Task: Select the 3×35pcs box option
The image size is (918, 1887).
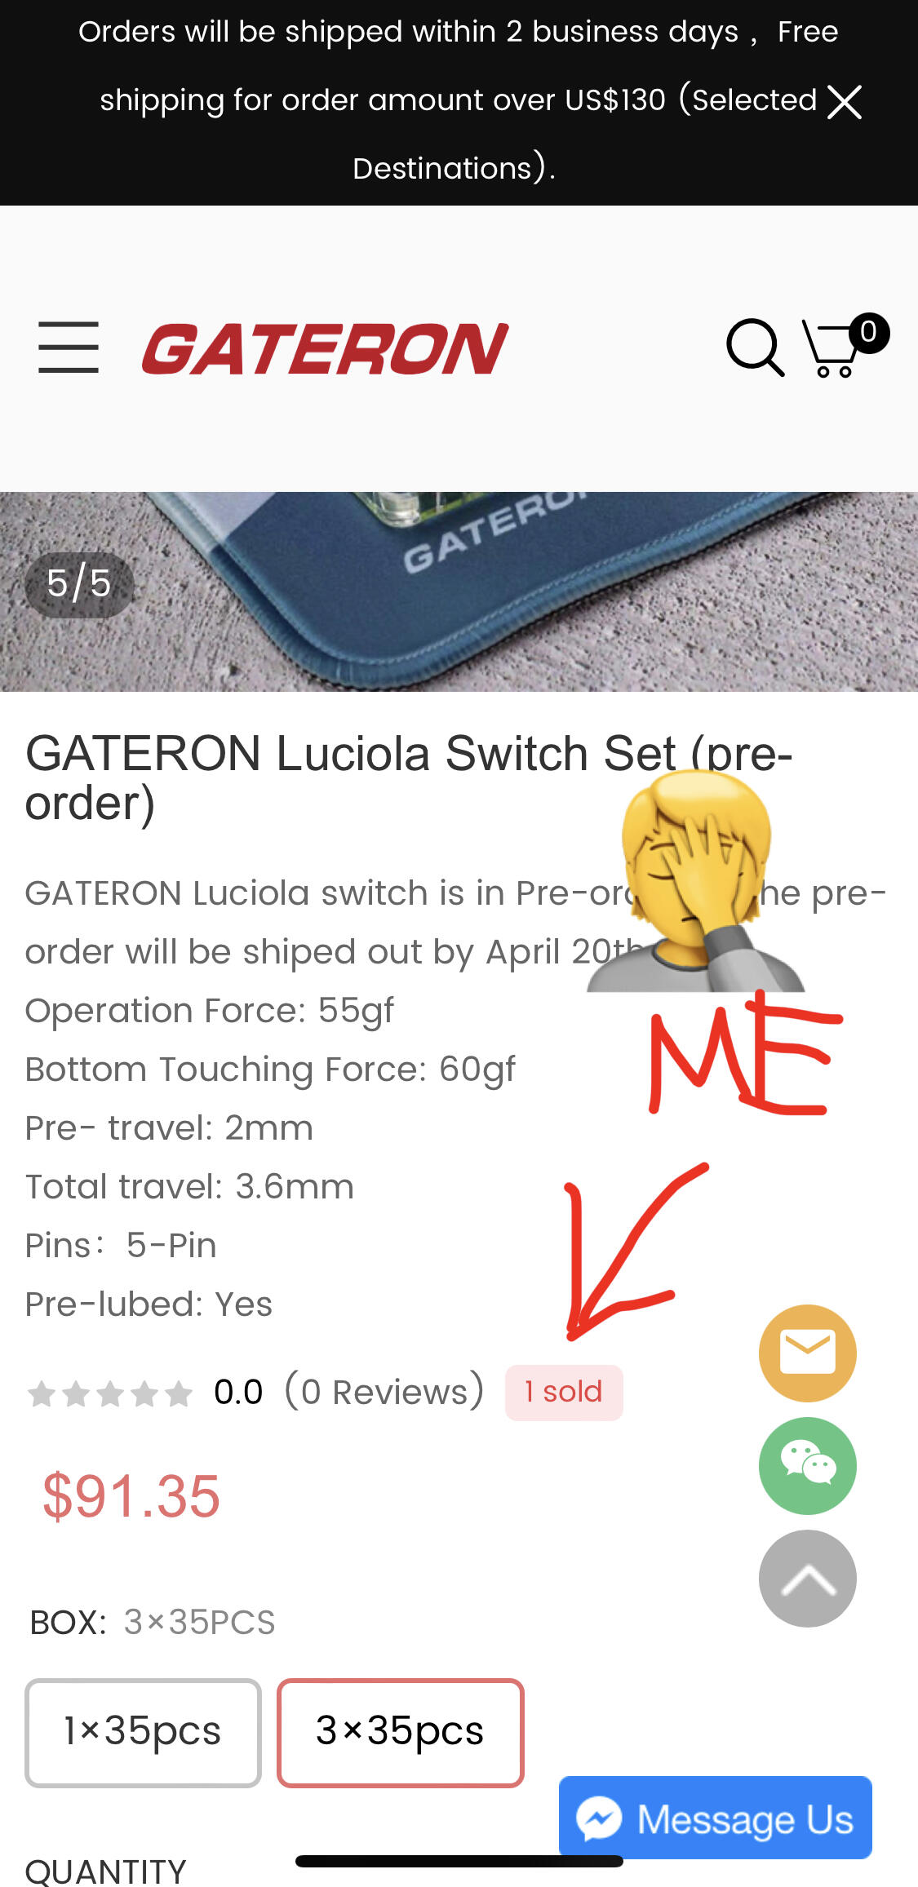Action: [x=400, y=1733]
